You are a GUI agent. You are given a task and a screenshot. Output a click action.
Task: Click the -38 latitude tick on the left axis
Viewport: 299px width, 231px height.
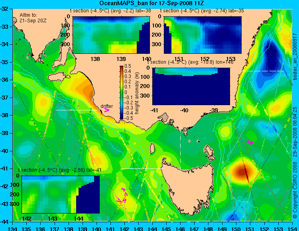tap(4, 115)
